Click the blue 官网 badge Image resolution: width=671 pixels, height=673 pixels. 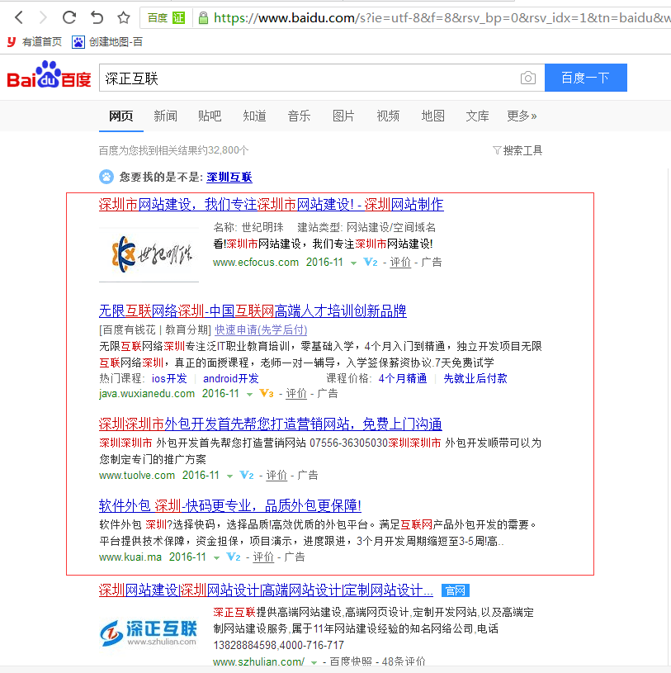456,590
